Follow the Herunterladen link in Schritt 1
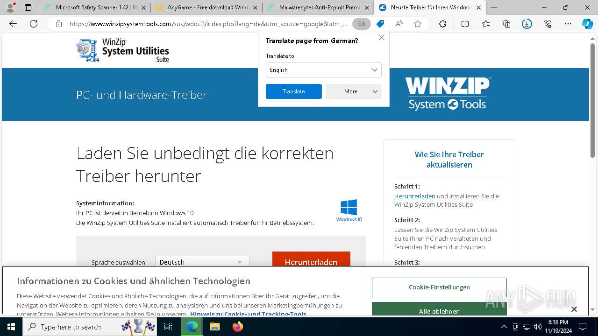The height and width of the screenshot is (336, 598). pos(414,196)
